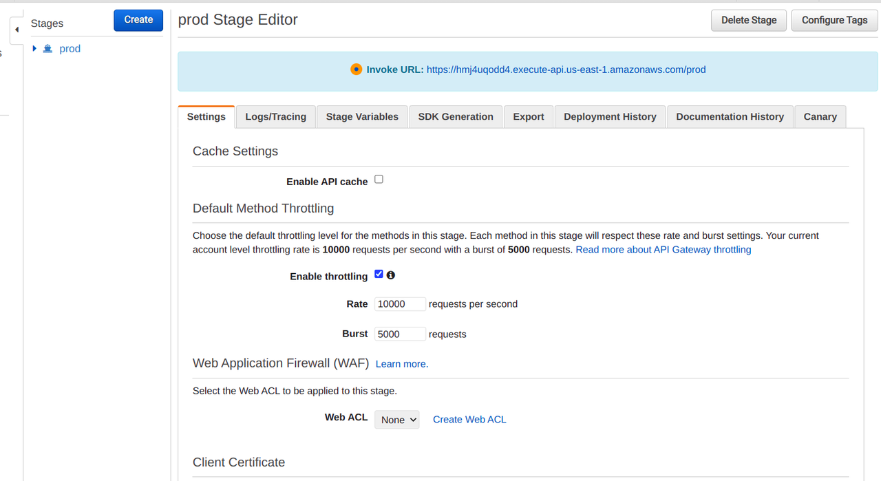Click the throttling info icon

(x=391, y=275)
